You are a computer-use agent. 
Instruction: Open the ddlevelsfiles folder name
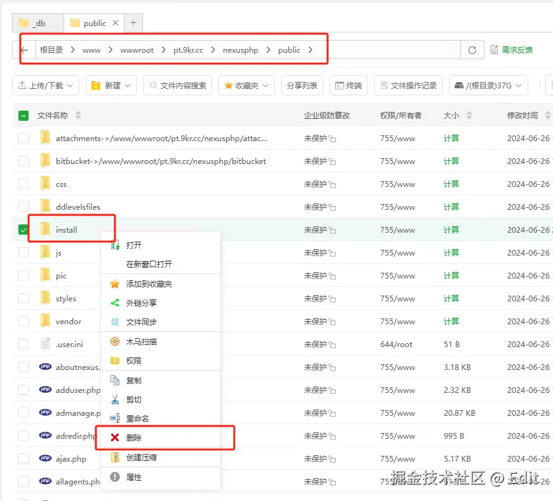78,207
